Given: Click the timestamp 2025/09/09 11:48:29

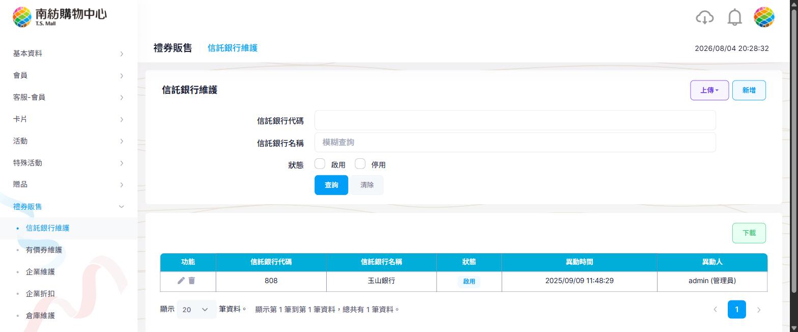Looking at the screenshot, I should click(x=579, y=281).
